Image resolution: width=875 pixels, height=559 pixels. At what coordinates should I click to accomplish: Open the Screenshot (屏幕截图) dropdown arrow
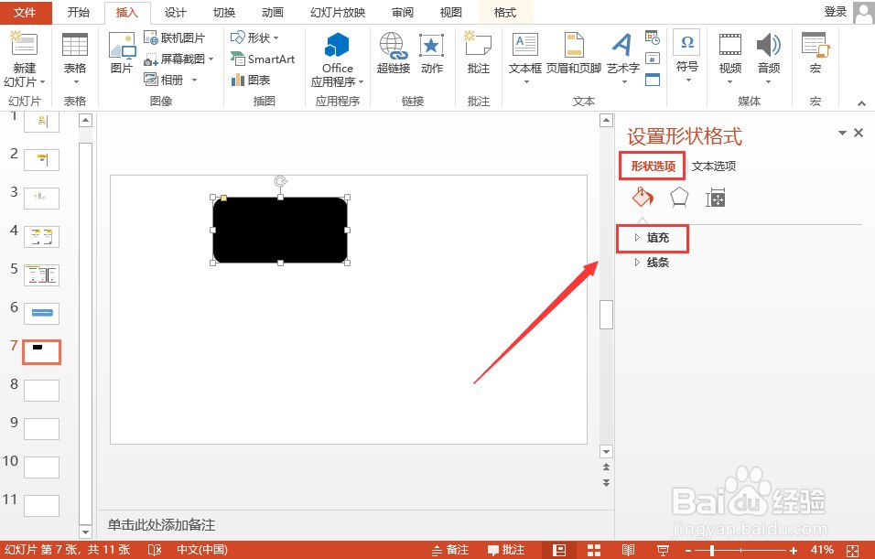[211, 59]
